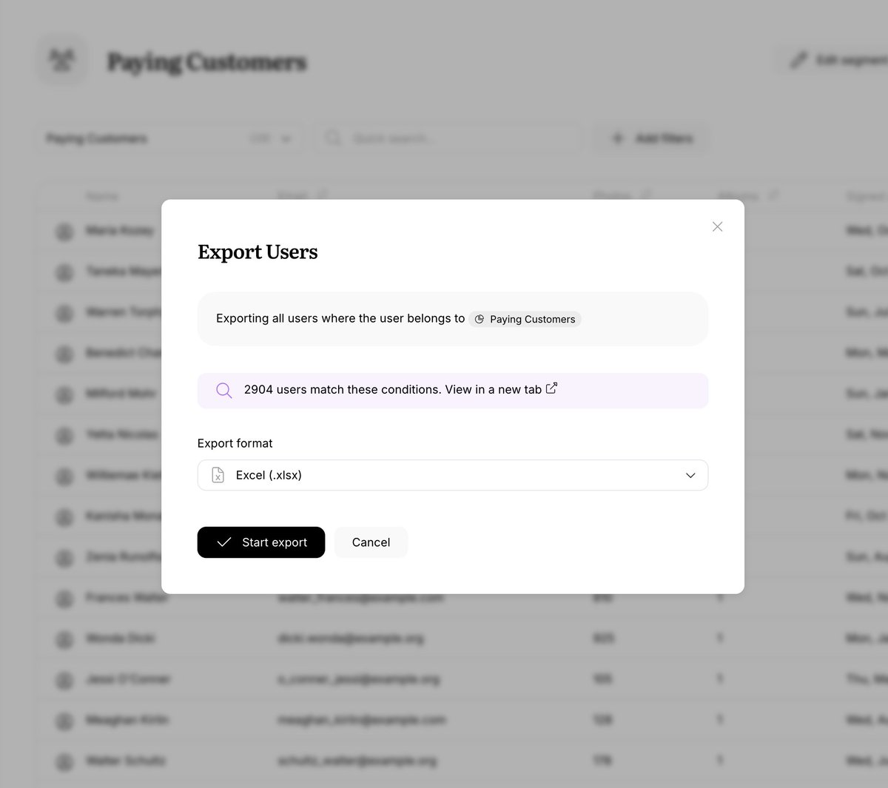Click the search icon in Quick search
Viewport: 888px width, 788px height.
[x=334, y=138]
